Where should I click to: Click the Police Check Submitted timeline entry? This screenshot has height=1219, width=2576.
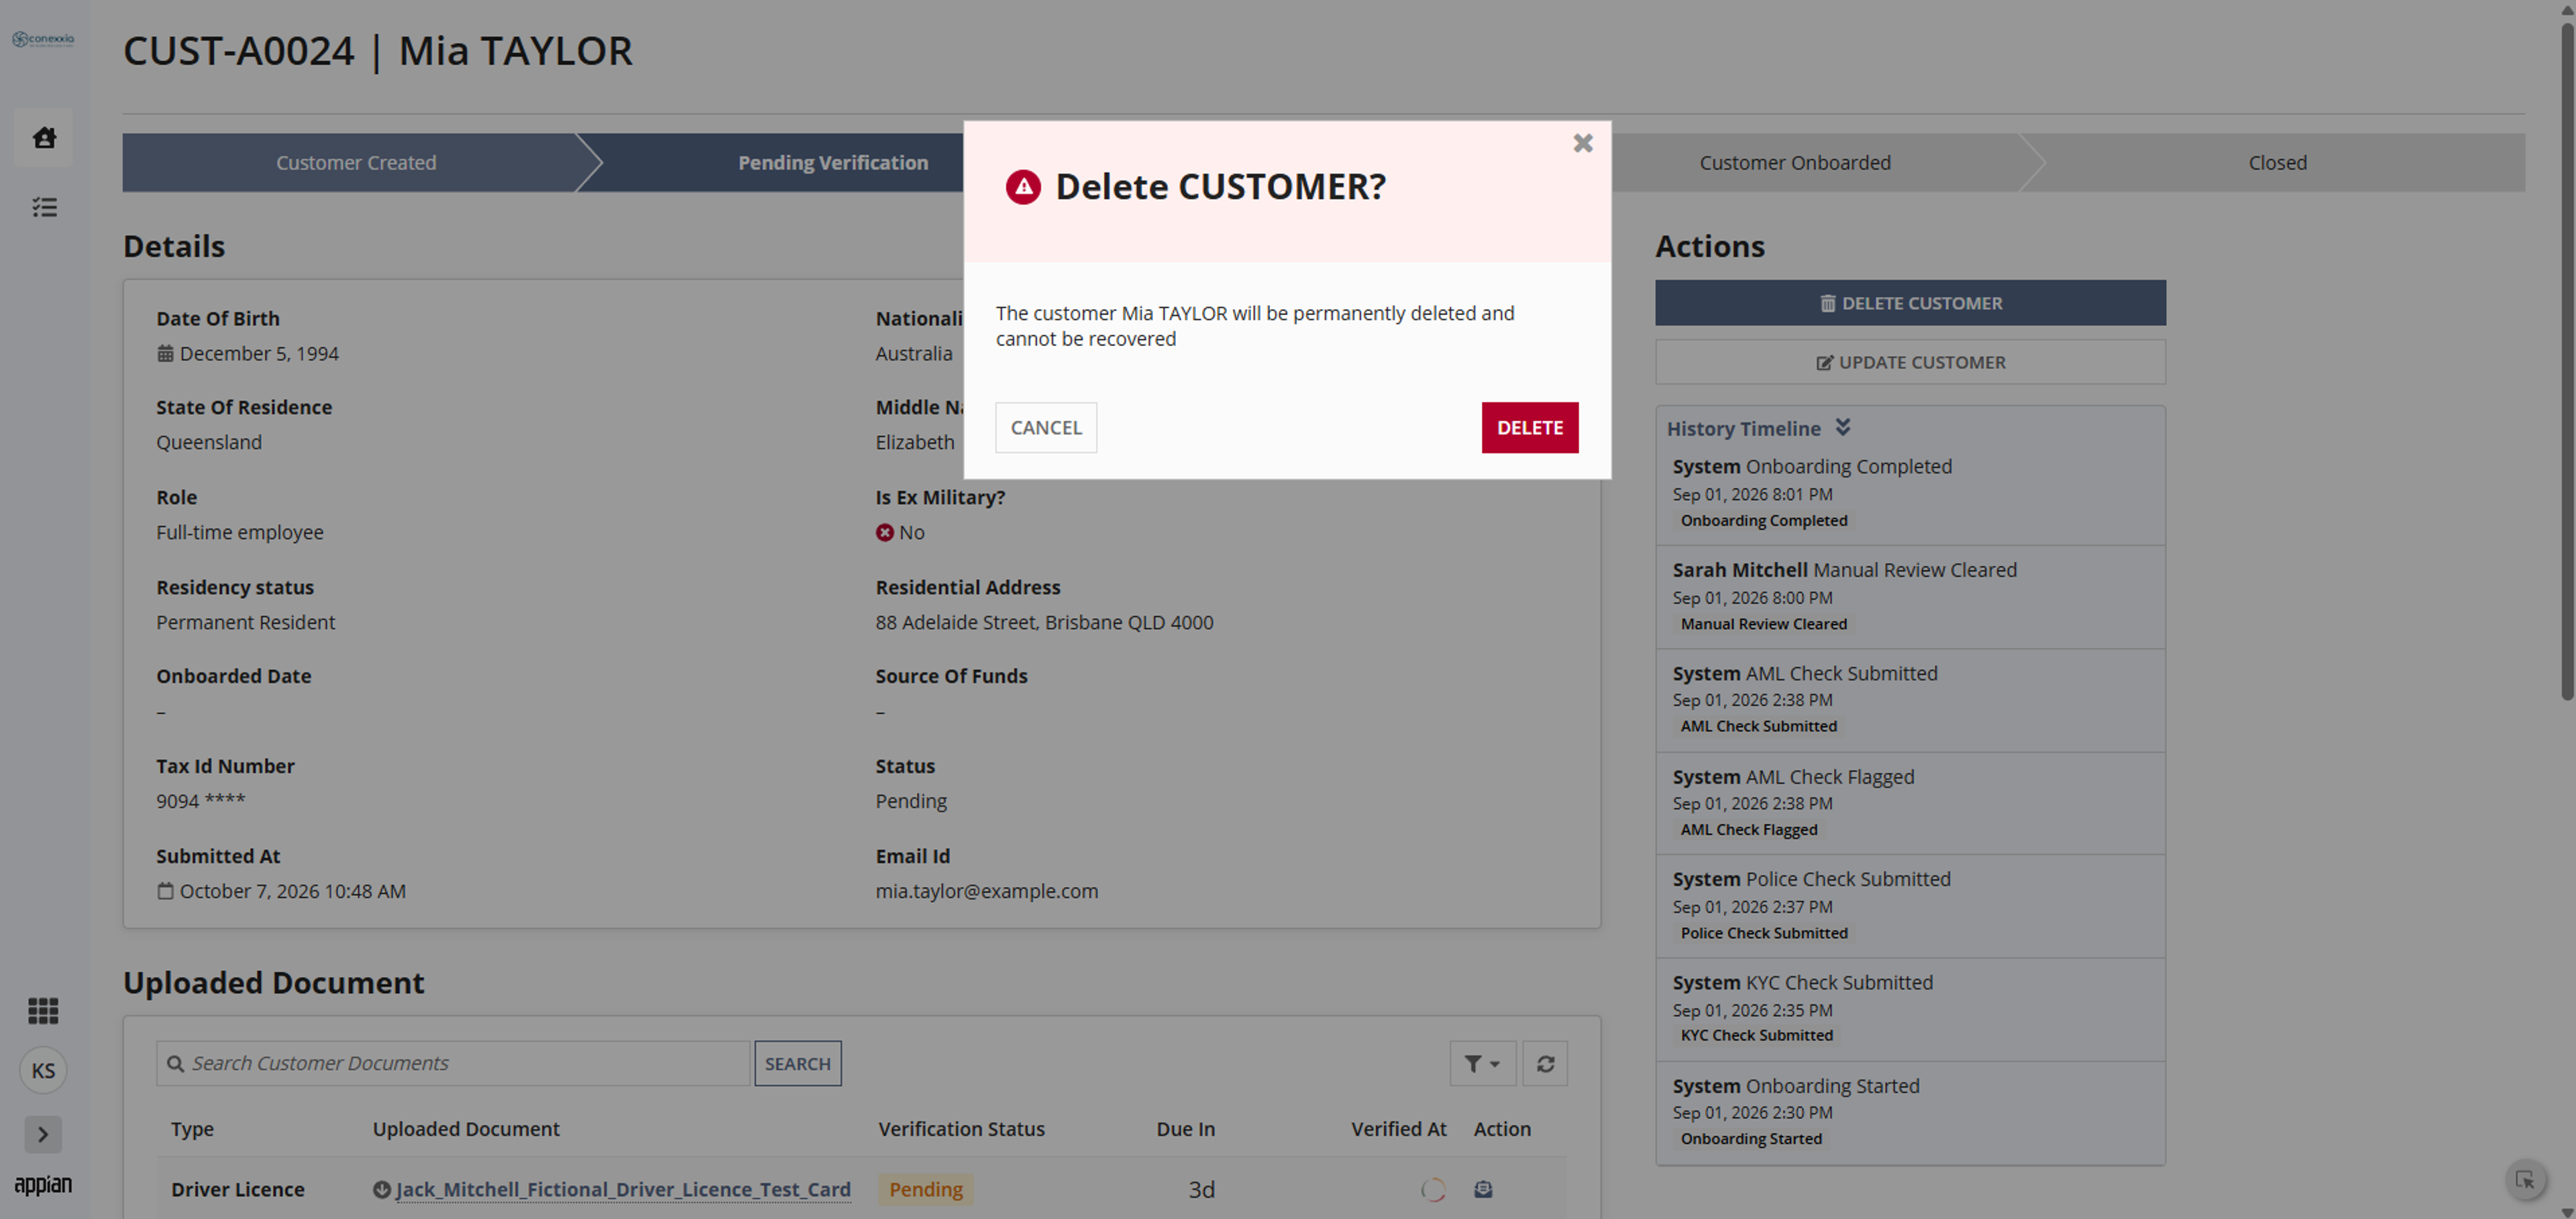pos(1910,907)
